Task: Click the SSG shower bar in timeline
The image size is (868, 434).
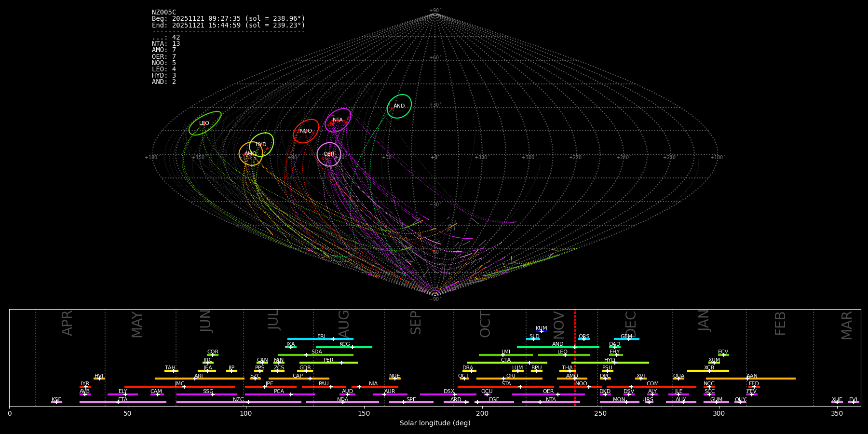Action: pyautogui.click(x=207, y=394)
